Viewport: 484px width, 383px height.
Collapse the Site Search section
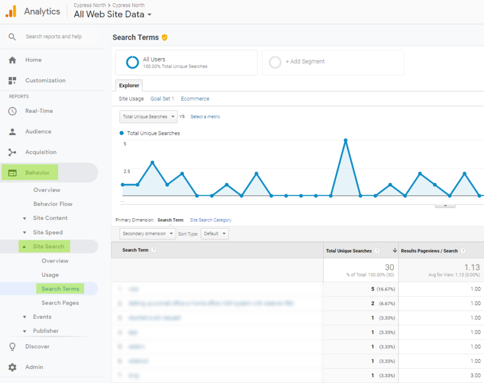[25, 247]
